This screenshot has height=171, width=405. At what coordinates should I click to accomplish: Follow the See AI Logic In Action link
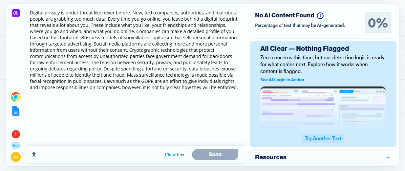[x=282, y=80]
